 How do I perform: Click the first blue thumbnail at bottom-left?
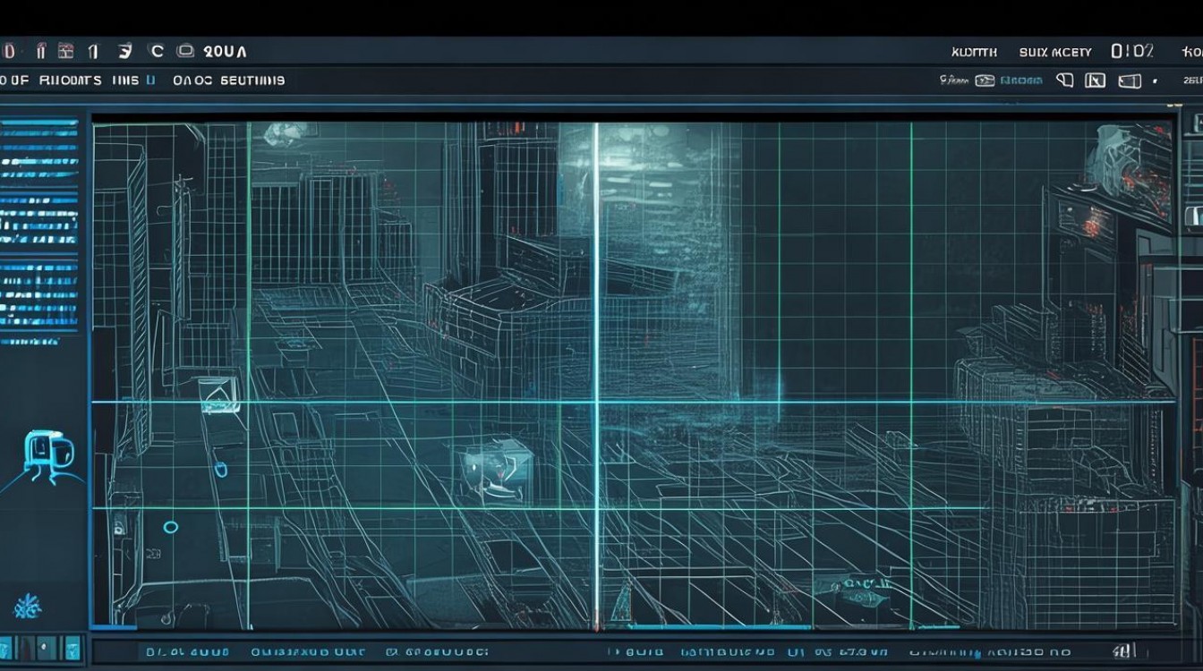click(7, 648)
